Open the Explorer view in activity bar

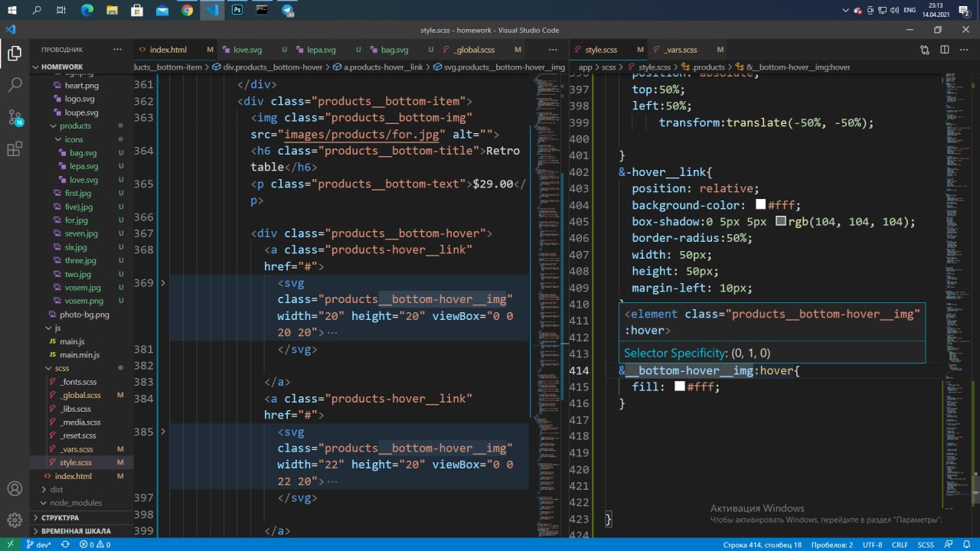[x=15, y=54]
